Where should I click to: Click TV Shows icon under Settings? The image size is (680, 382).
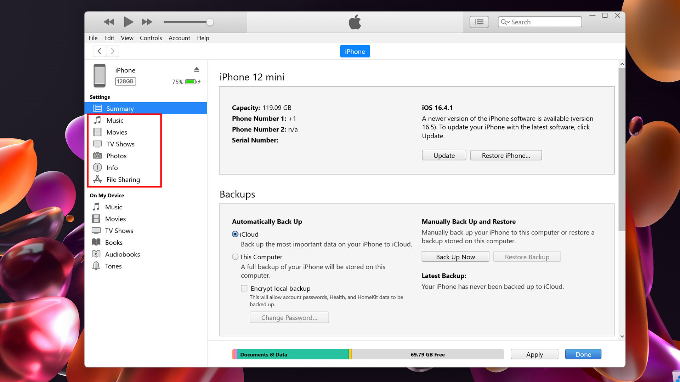[97, 144]
